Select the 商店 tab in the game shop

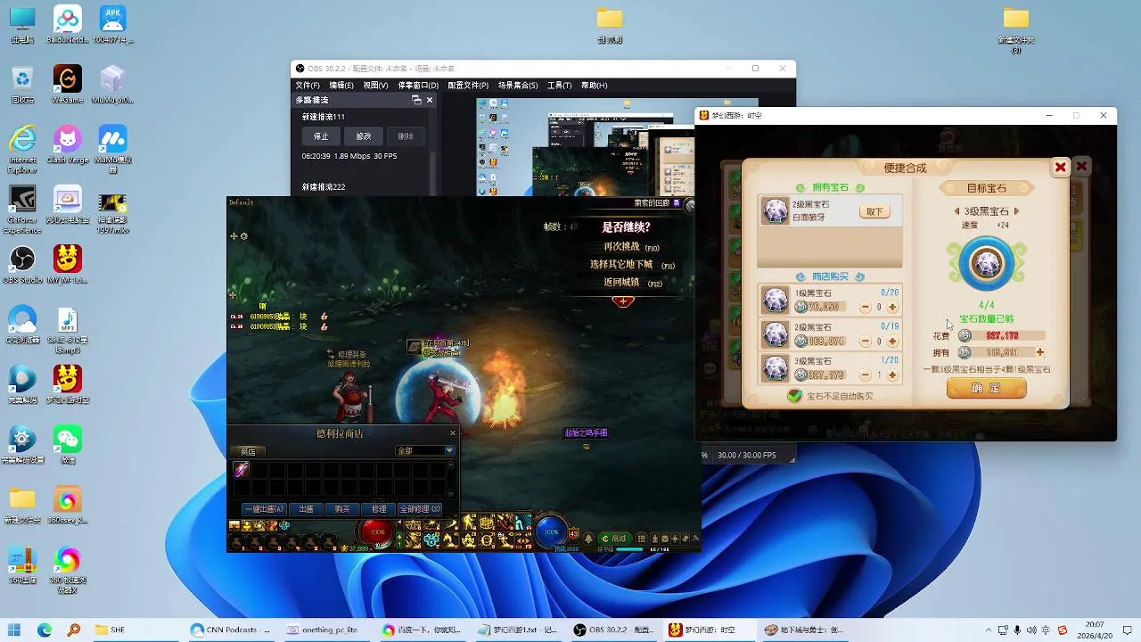click(x=248, y=452)
